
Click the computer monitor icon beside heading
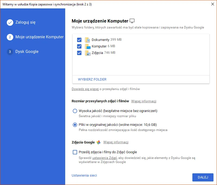[x=132, y=21]
